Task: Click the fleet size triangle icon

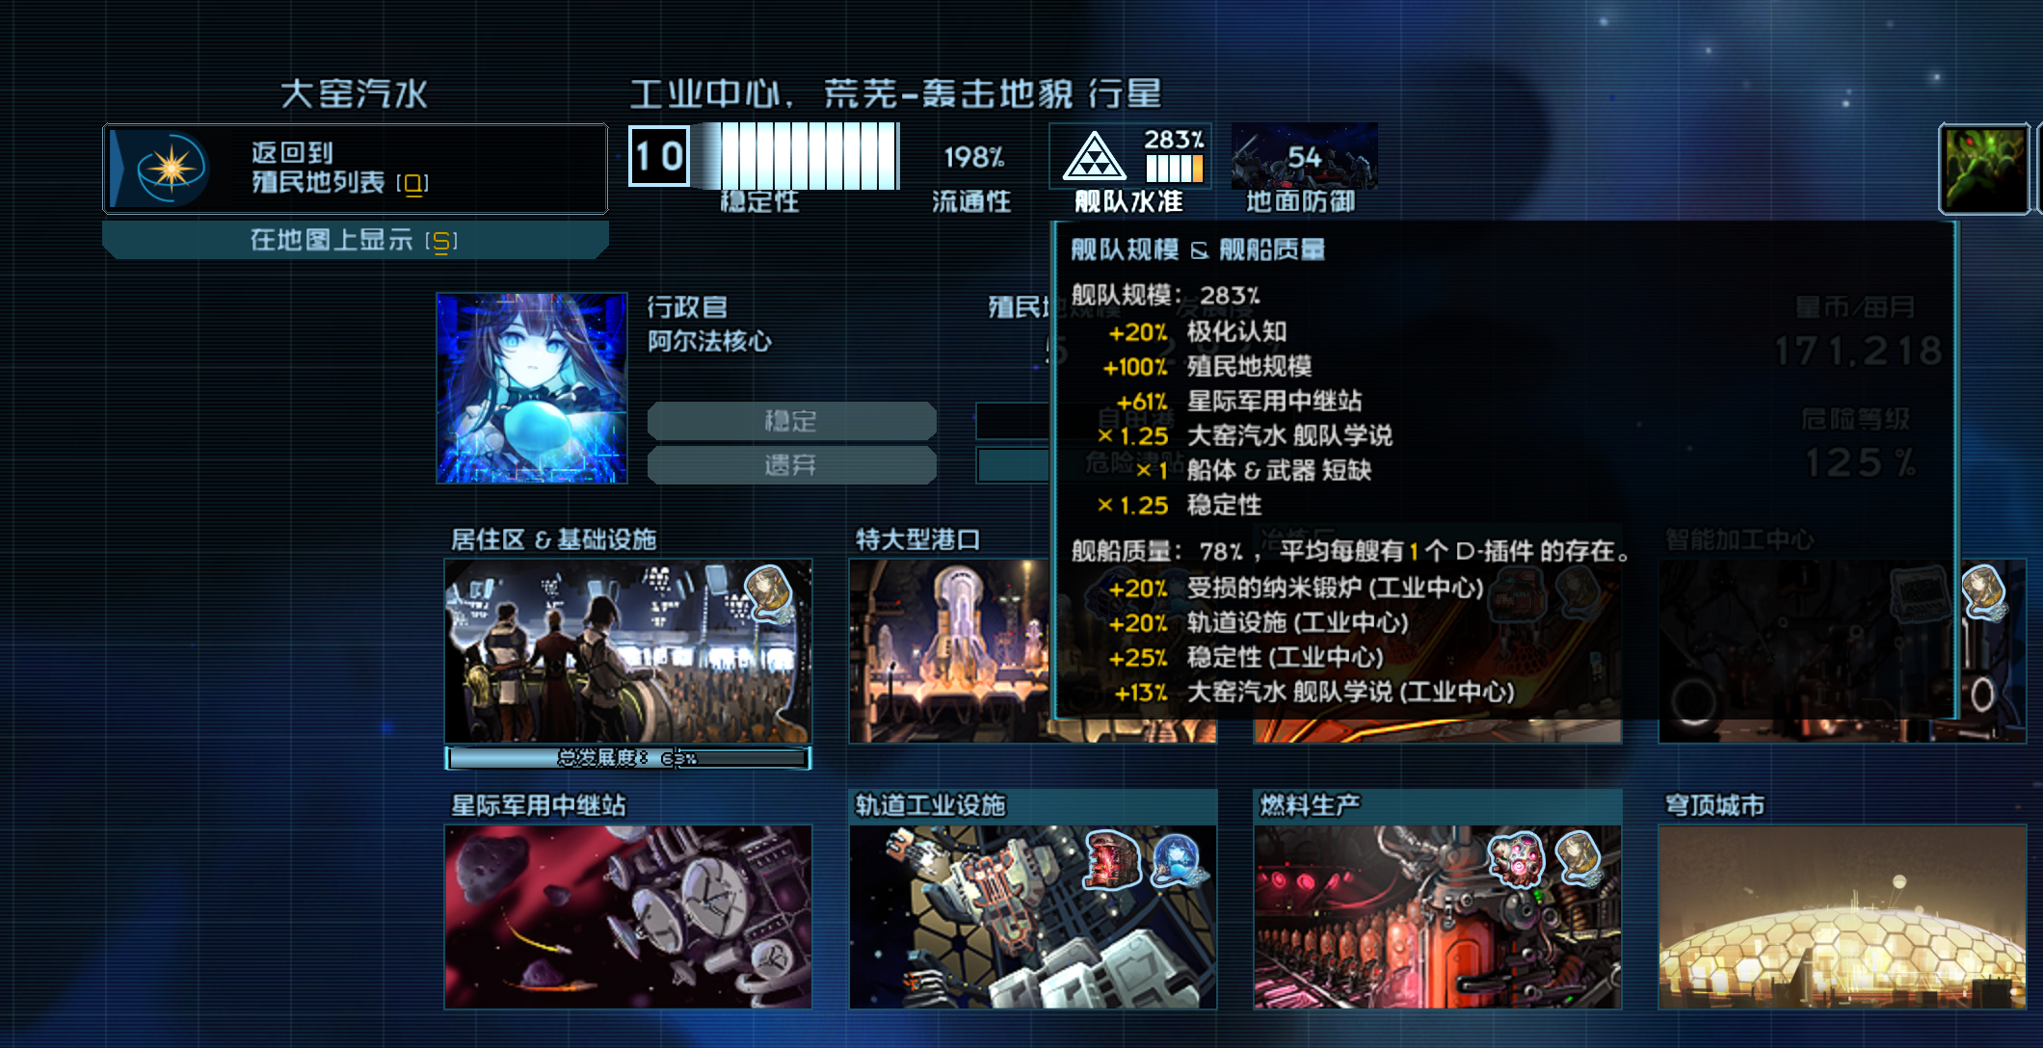Action: pos(1094,155)
